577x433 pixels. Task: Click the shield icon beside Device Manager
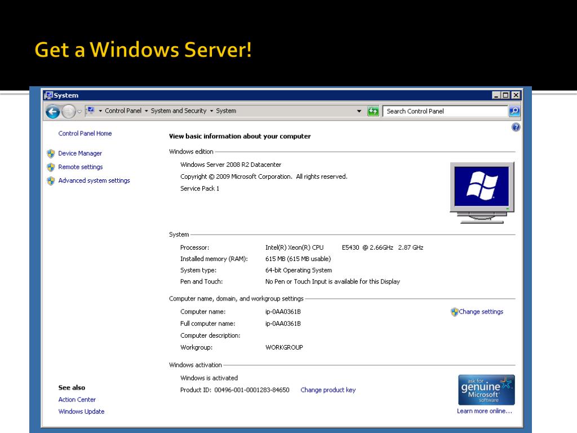pyautogui.click(x=51, y=153)
